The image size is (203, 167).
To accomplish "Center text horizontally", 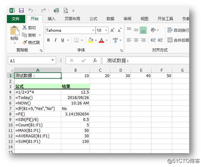I will coord(136,40).
